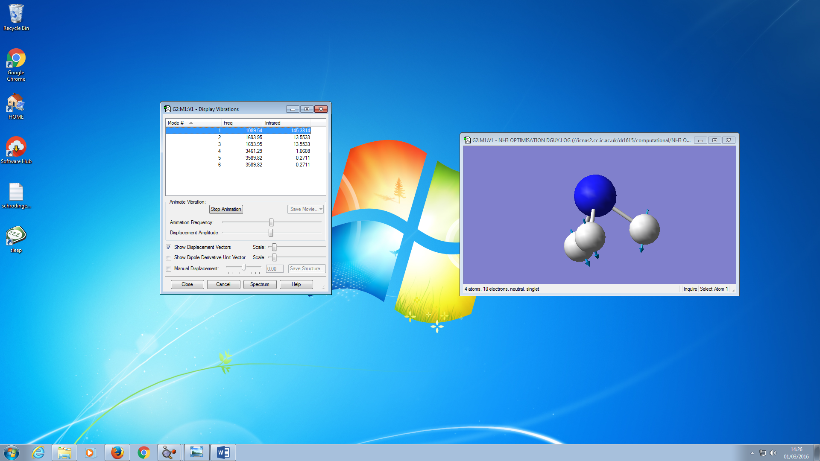This screenshot has height=461, width=820.
Task: Open the HOME desktop shortcut
Action: 16,104
